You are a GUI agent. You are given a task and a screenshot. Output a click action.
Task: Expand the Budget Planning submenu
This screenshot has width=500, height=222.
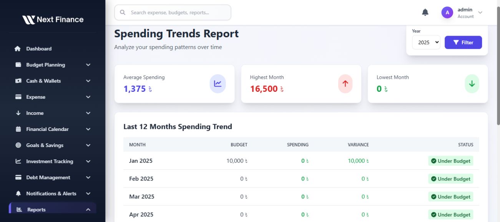[88, 65]
